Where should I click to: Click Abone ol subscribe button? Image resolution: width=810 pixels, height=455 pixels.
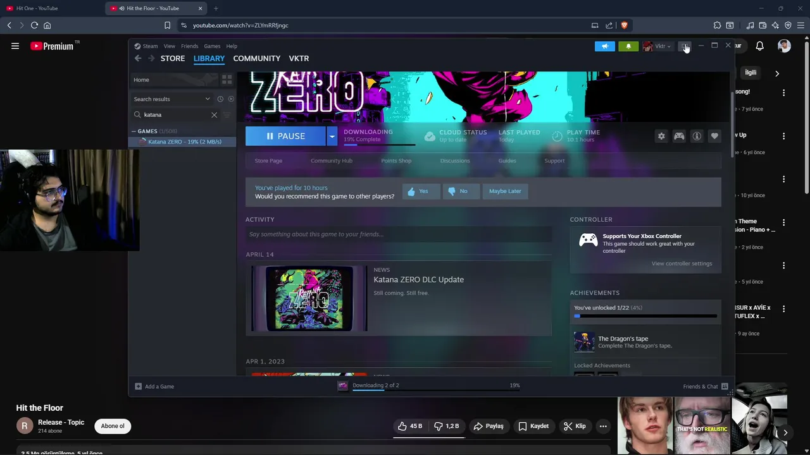[x=113, y=426]
